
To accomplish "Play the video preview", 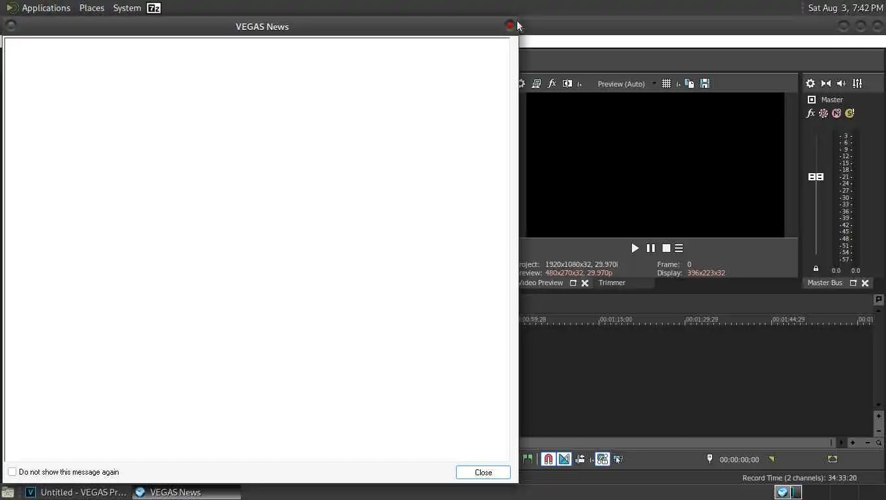I will coord(635,248).
